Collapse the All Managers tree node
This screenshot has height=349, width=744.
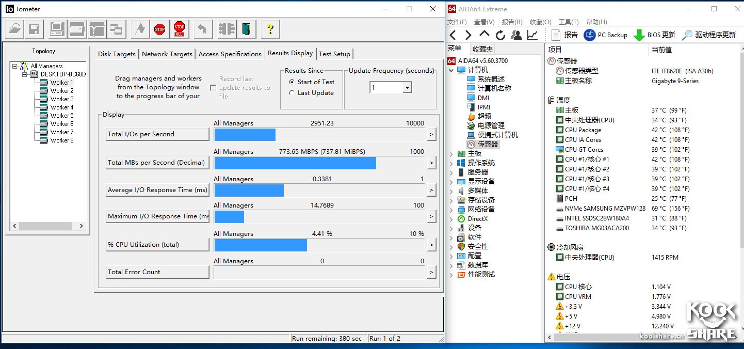15,66
